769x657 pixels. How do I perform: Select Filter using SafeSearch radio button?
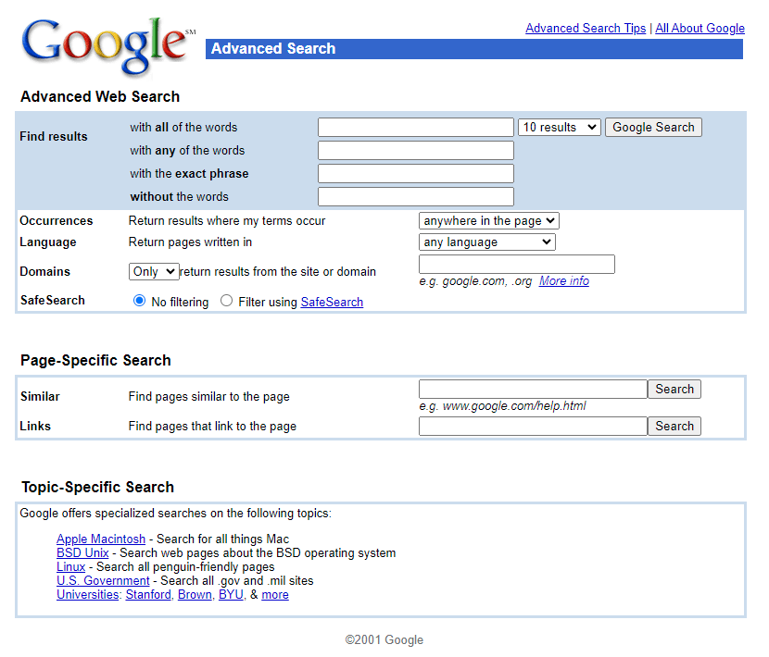tap(226, 301)
